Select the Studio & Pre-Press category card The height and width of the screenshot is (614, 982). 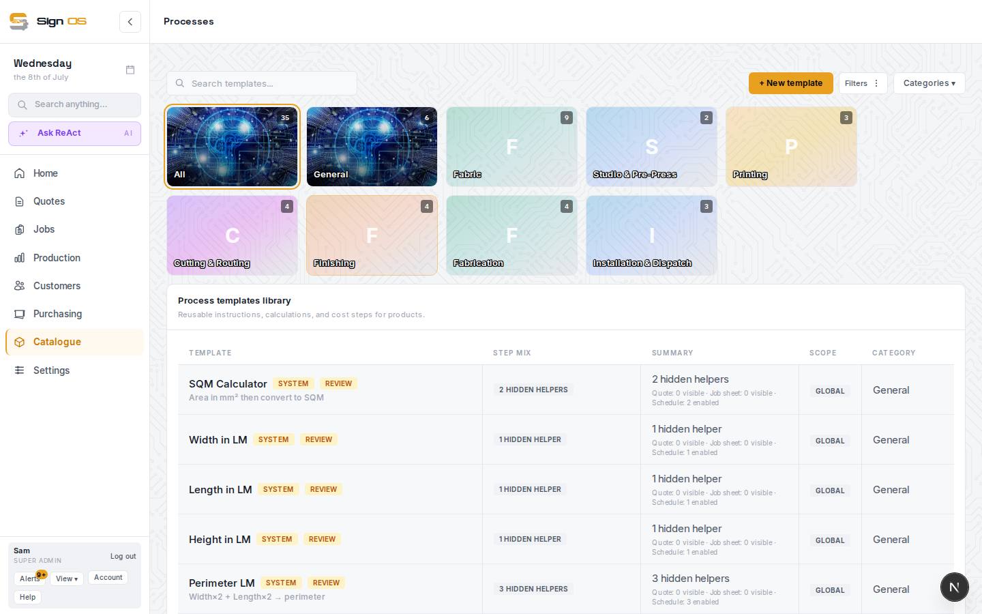tap(651, 147)
